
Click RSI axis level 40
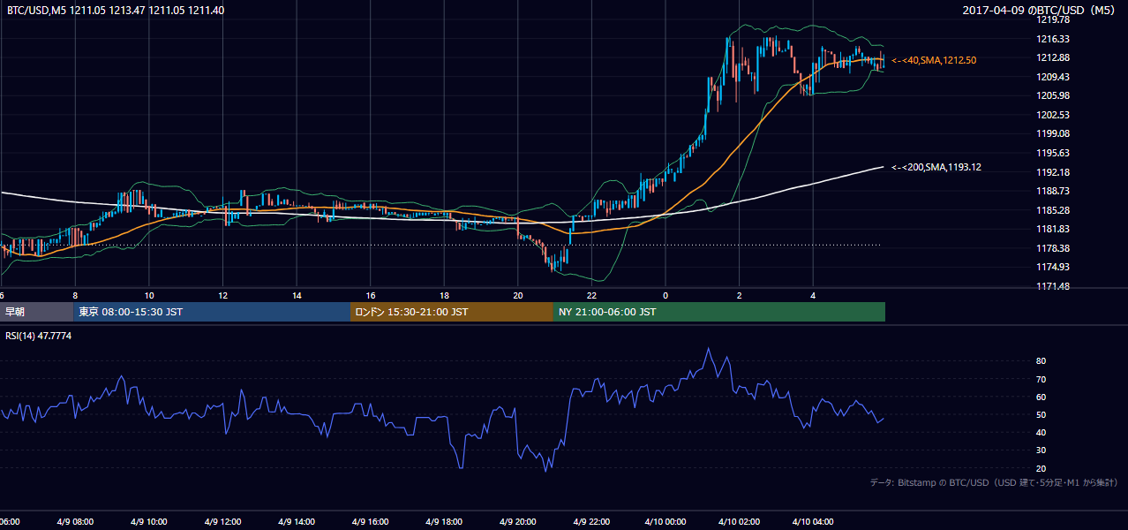point(1042,432)
